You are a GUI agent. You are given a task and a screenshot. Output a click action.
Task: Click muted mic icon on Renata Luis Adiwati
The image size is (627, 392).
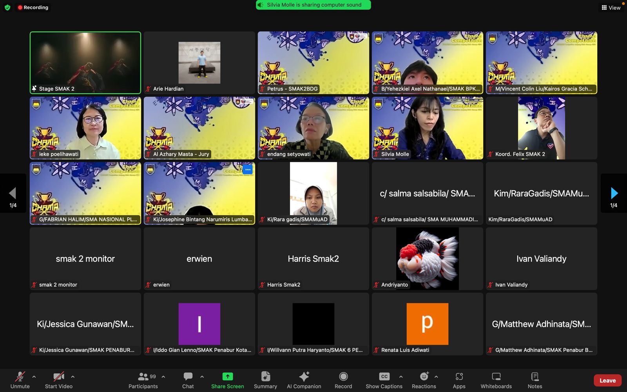(x=376, y=350)
